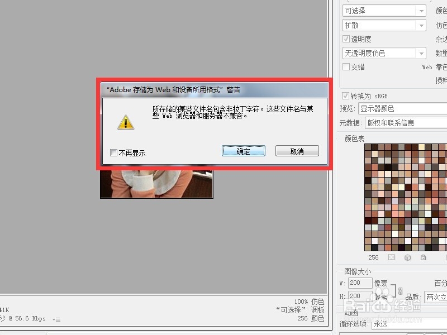447x335 pixels.
Task: Check the 不再显示 checkbox
Action: click(x=113, y=152)
